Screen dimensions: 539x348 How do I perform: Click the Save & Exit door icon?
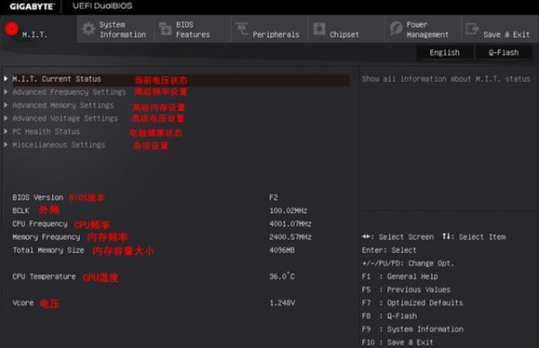point(473,29)
